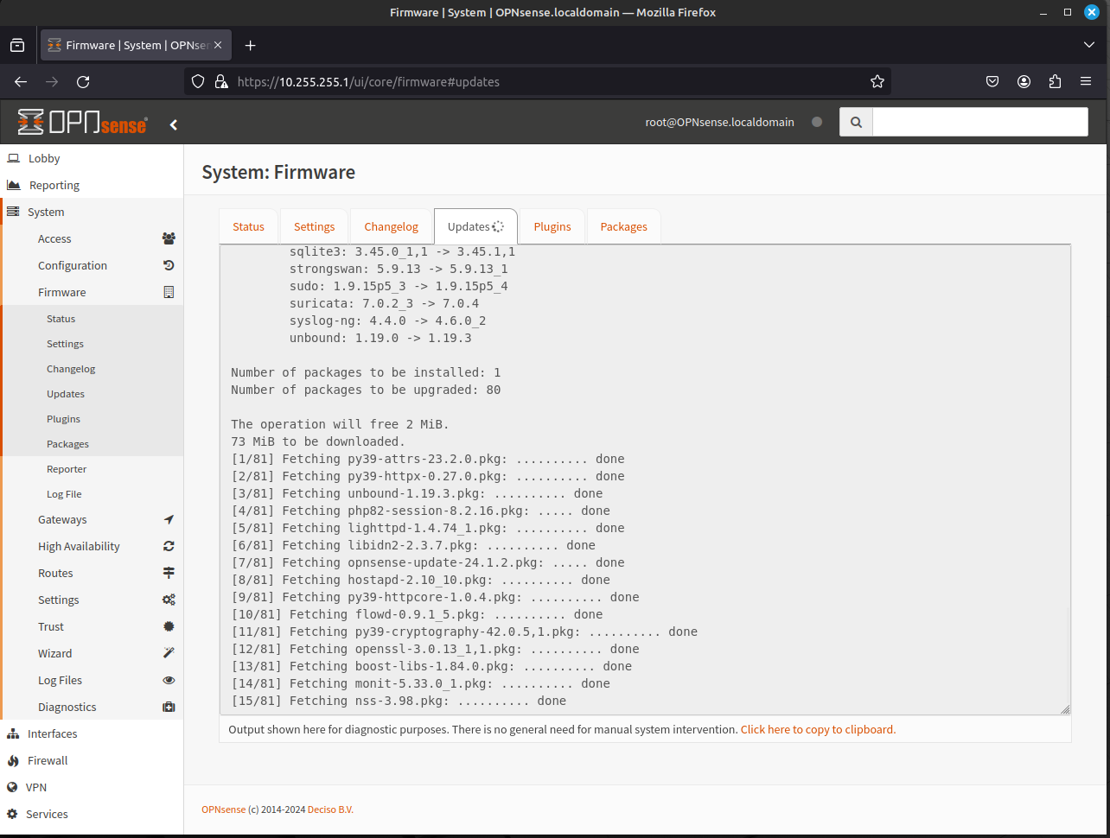Click the Interfaces sitemap icon
This screenshot has height=838, width=1110.
click(x=13, y=733)
